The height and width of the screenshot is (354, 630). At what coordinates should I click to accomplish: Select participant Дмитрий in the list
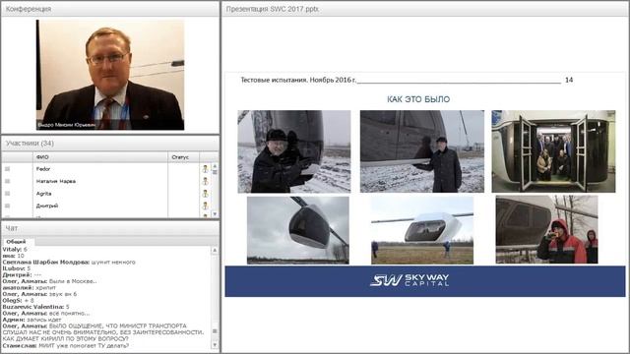47,206
